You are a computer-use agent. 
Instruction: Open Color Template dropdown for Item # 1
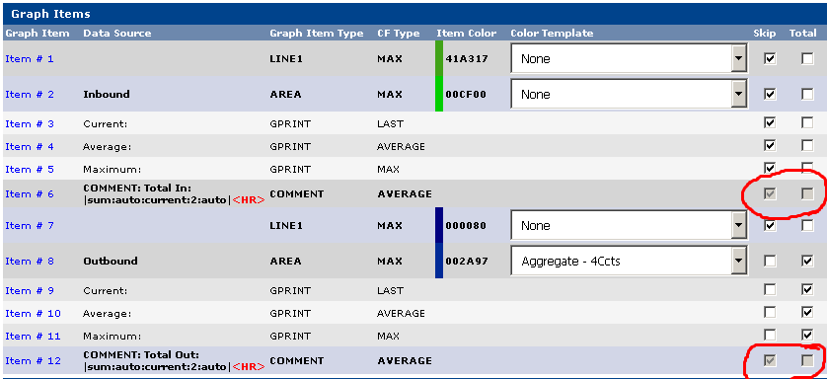pyautogui.click(x=629, y=58)
